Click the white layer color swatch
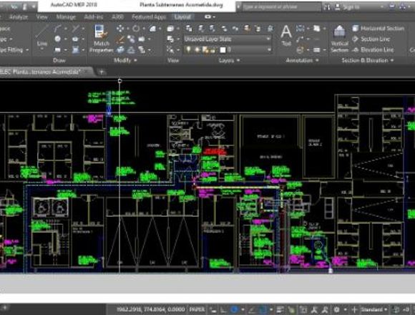Image resolution: width=415 pixels, height=315 pixels. tap(223, 50)
